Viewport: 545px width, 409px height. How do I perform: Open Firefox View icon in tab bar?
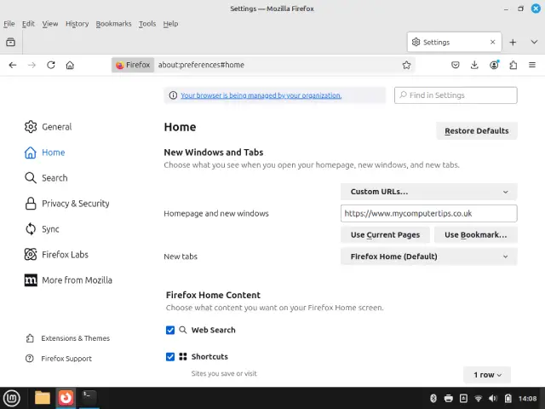click(x=11, y=42)
